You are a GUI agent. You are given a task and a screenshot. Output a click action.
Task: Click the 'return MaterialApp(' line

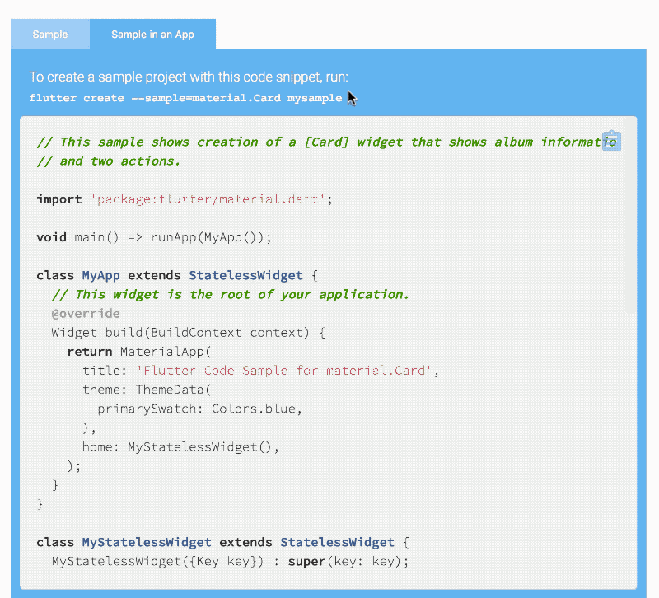[x=139, y=352]
